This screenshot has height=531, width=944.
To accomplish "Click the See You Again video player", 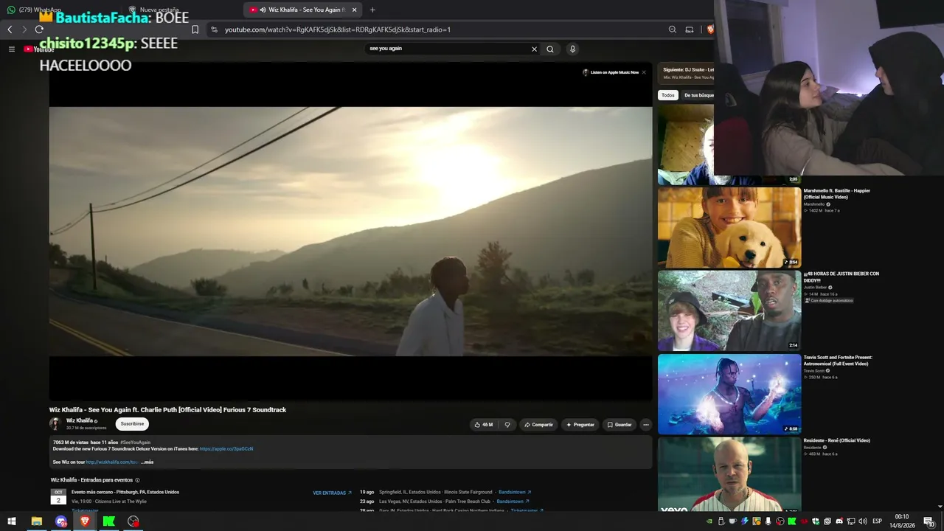I will pos(350,231).
